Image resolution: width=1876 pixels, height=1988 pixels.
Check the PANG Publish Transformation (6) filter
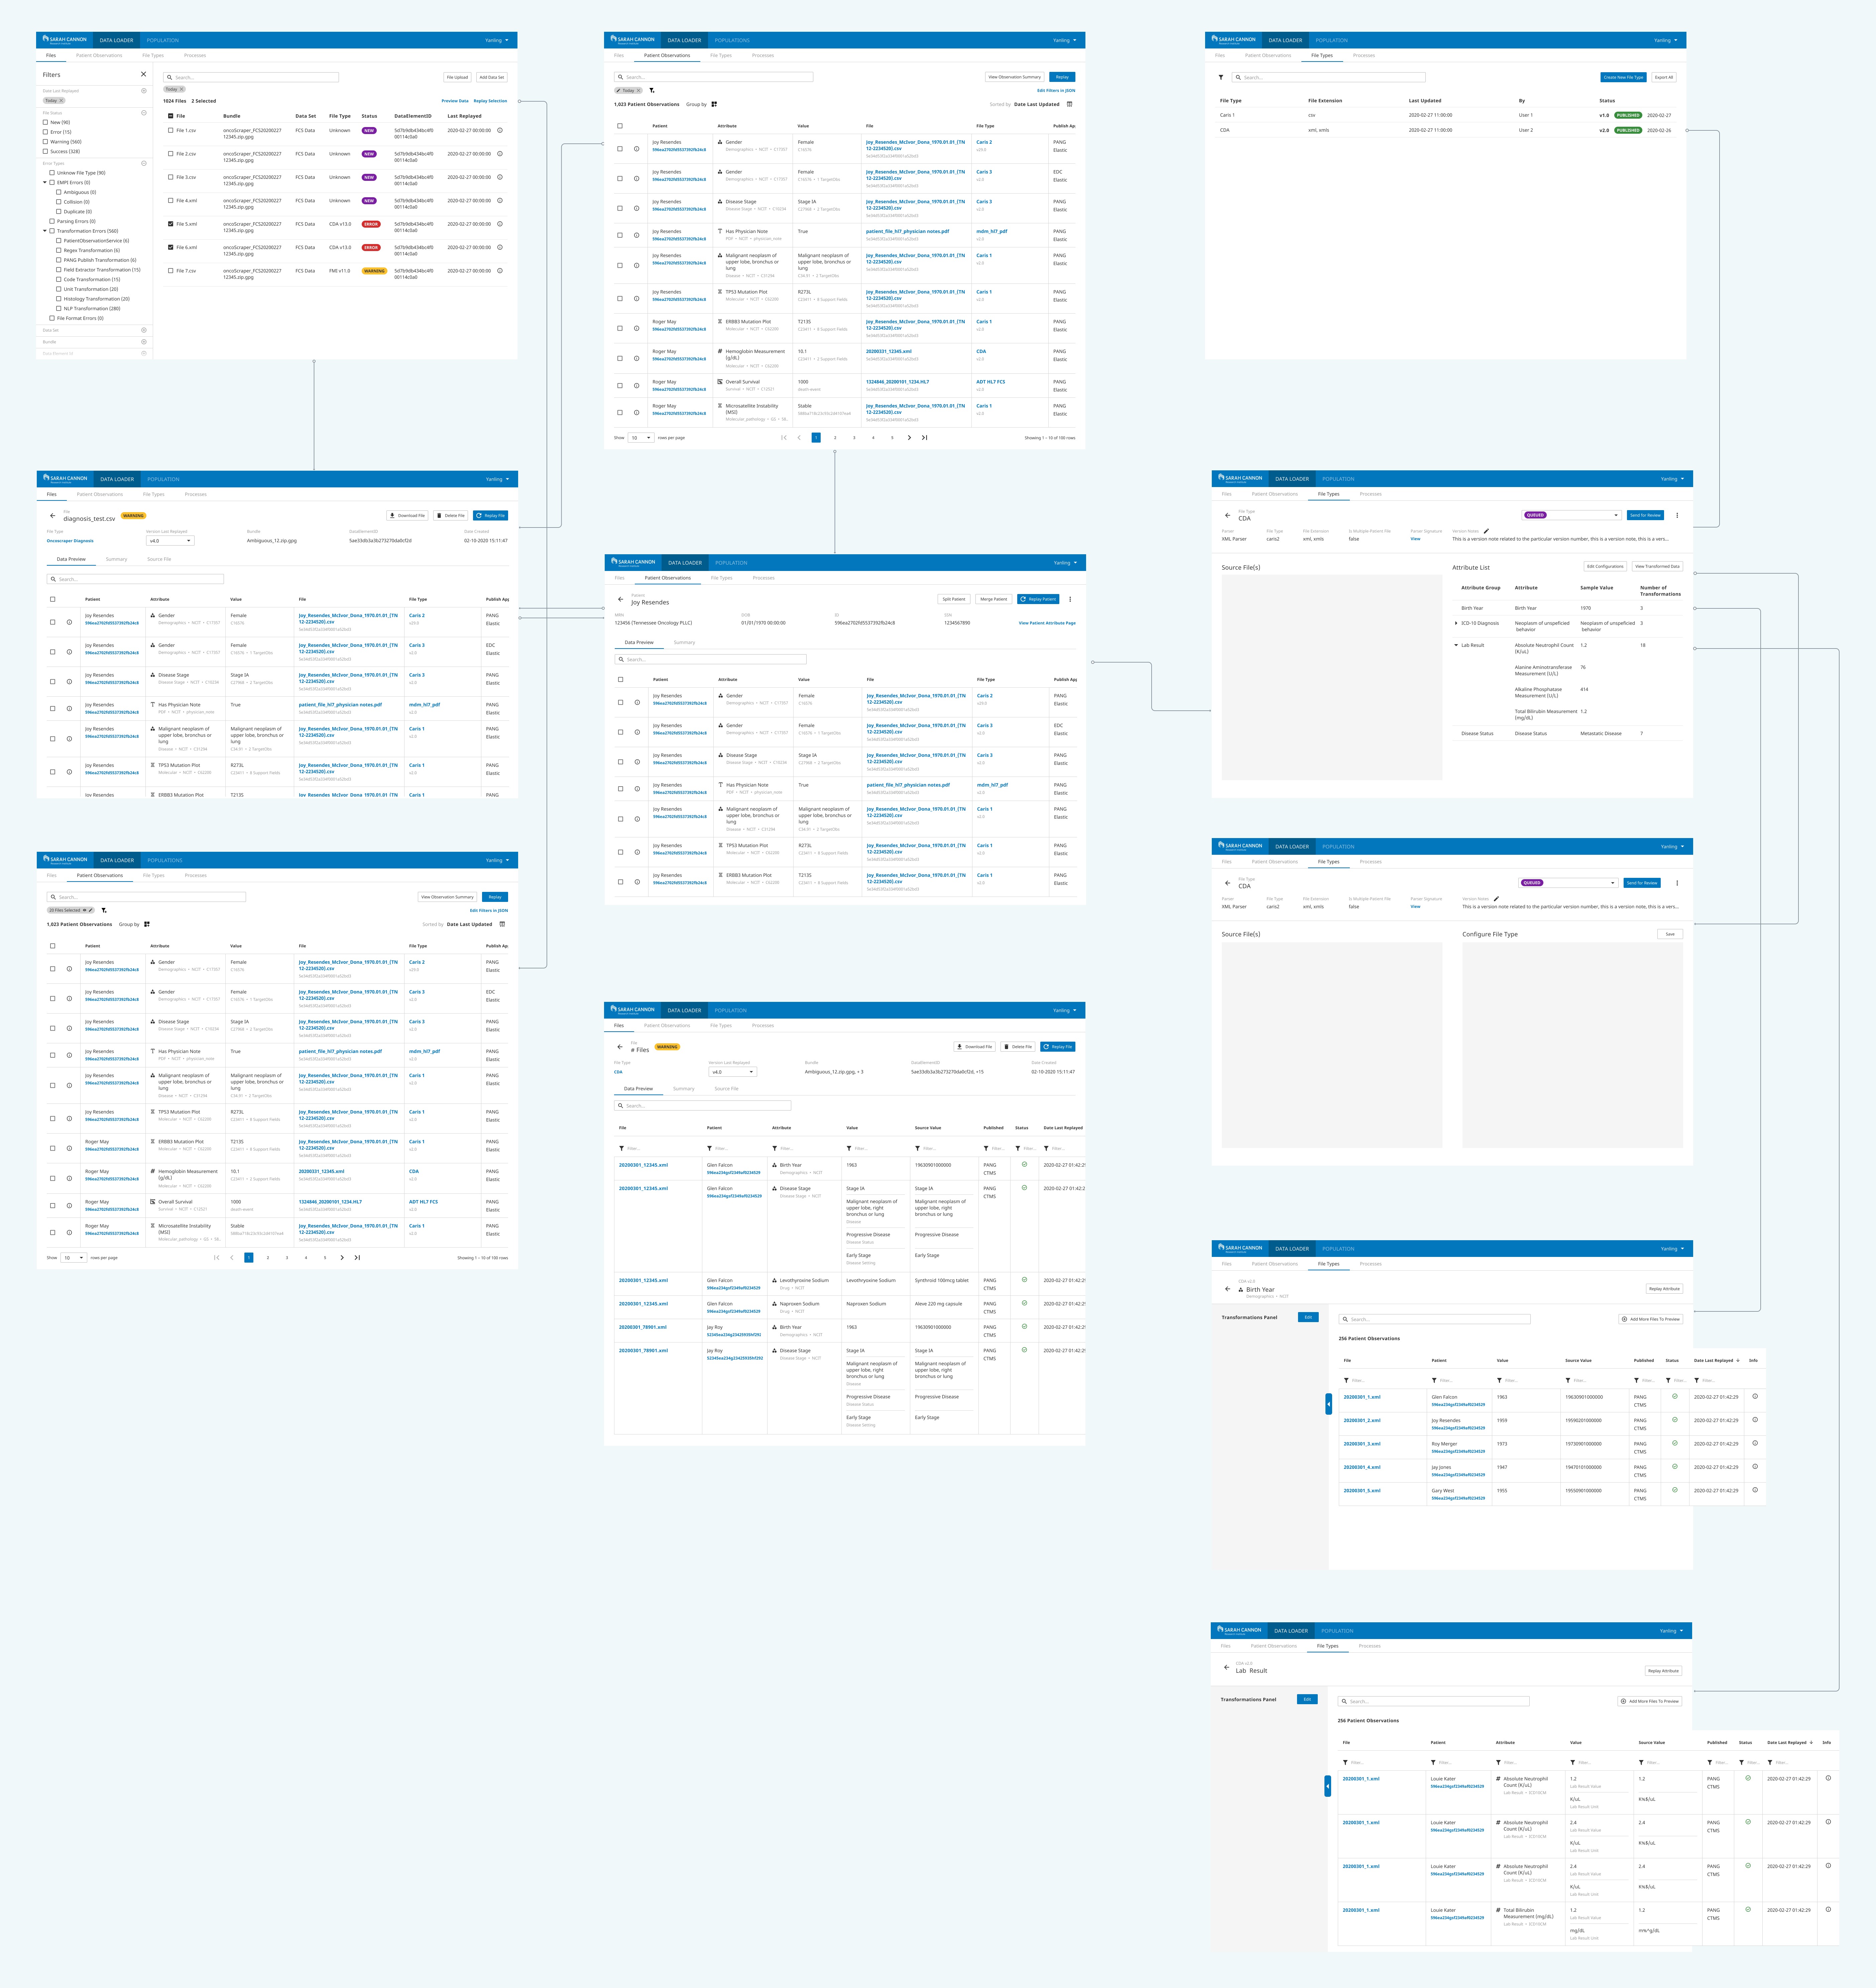point(59,260)
